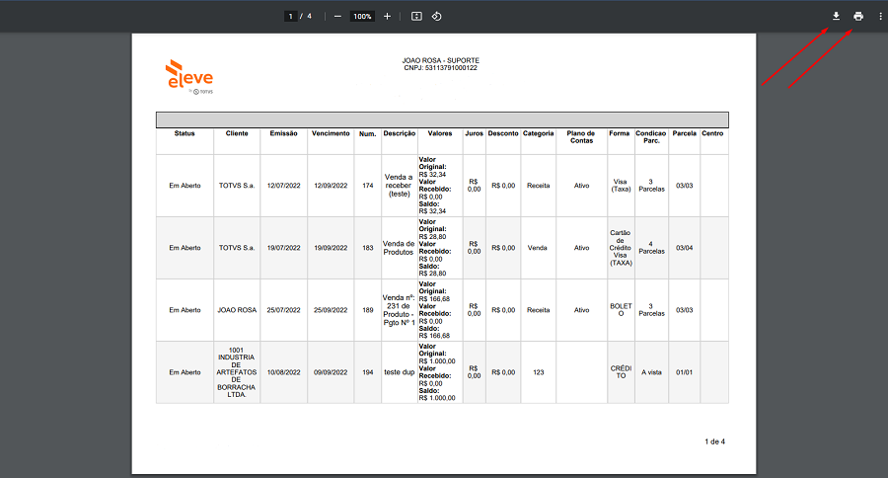Select the Valores column header
The height and width of the screenshot is (478, 888).
pos(440,133)
